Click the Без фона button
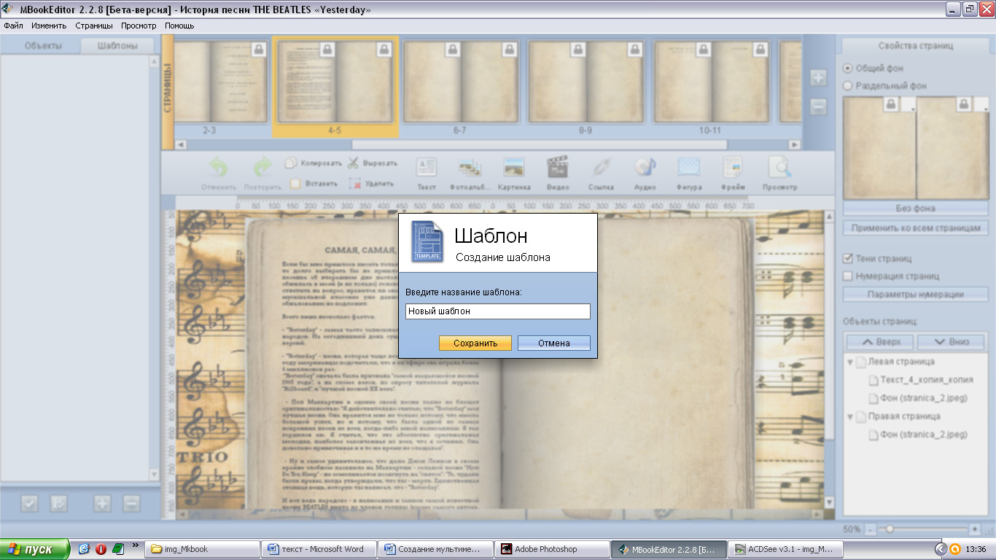Screen dimensions: 996x560 [915, 209]
